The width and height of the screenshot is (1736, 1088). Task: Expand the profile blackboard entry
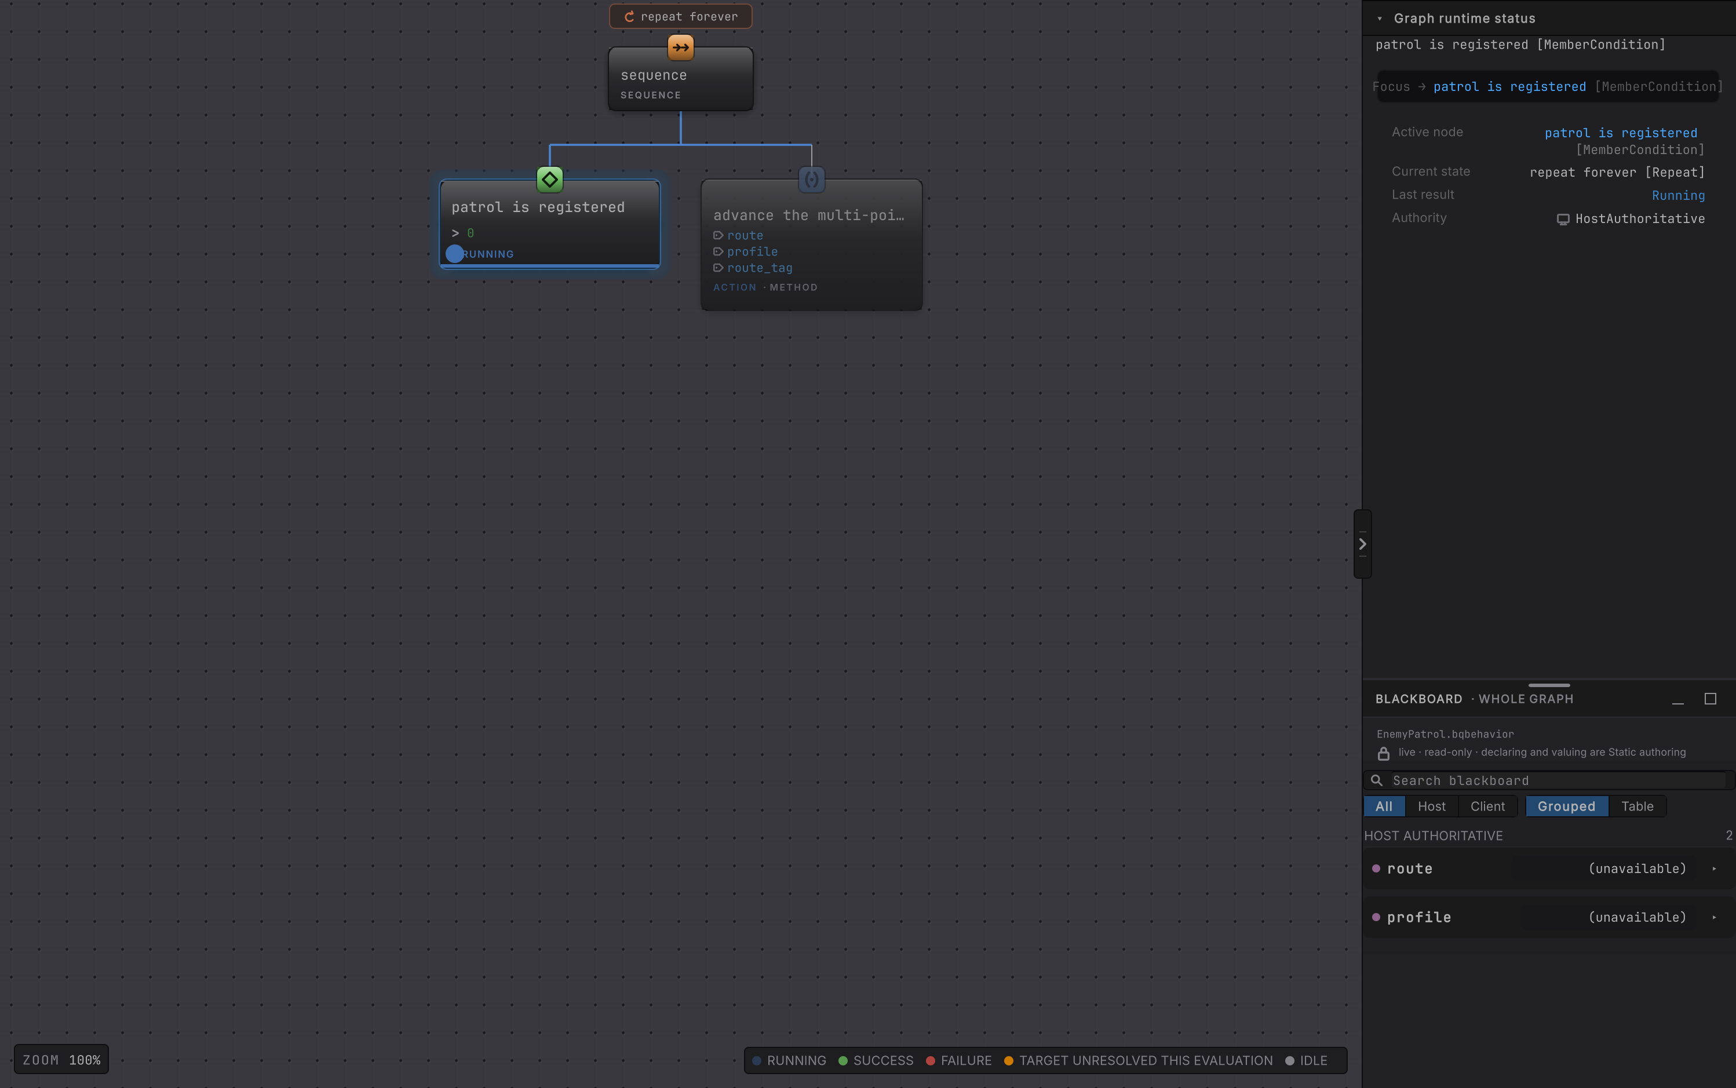click(1713, 918)
